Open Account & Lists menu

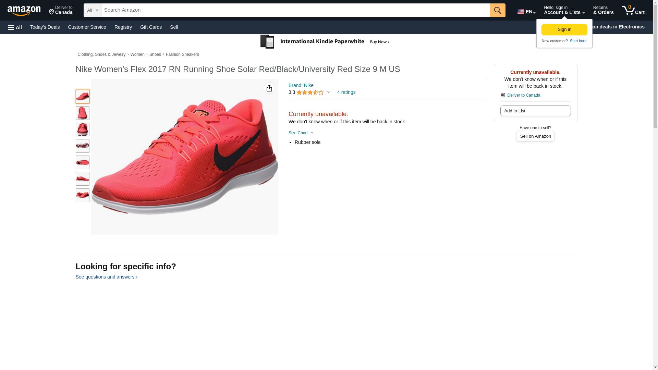tap(564, 10)
